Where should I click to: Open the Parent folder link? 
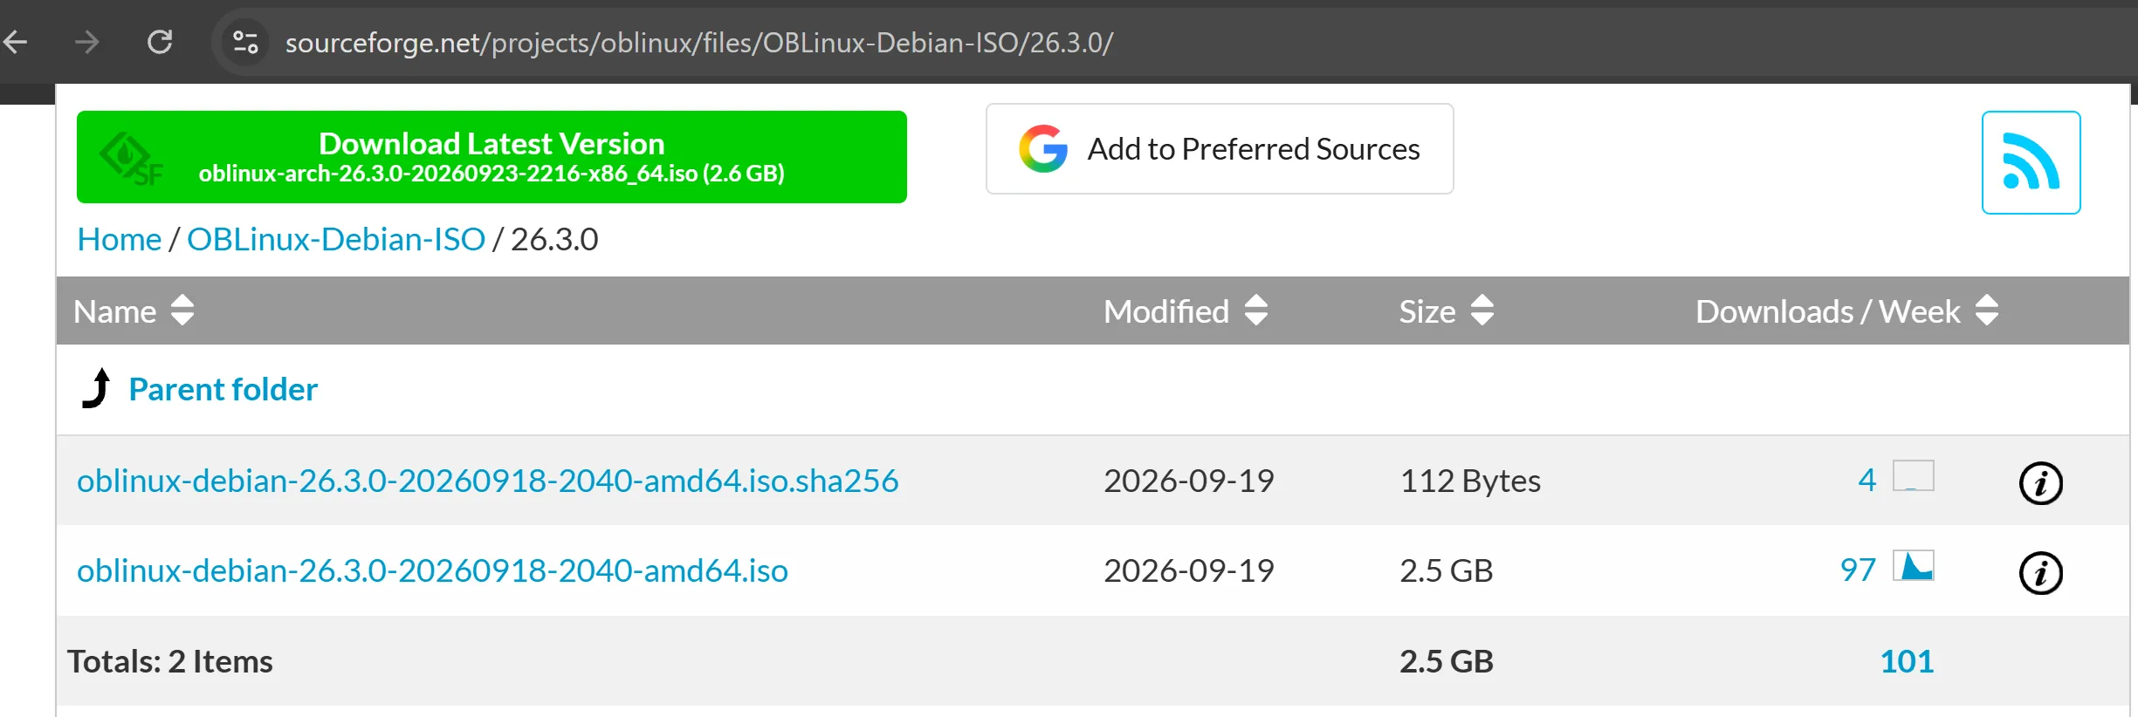223,389
